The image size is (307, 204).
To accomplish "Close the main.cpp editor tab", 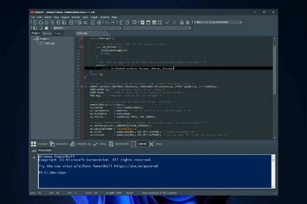I will pos(103,33).
